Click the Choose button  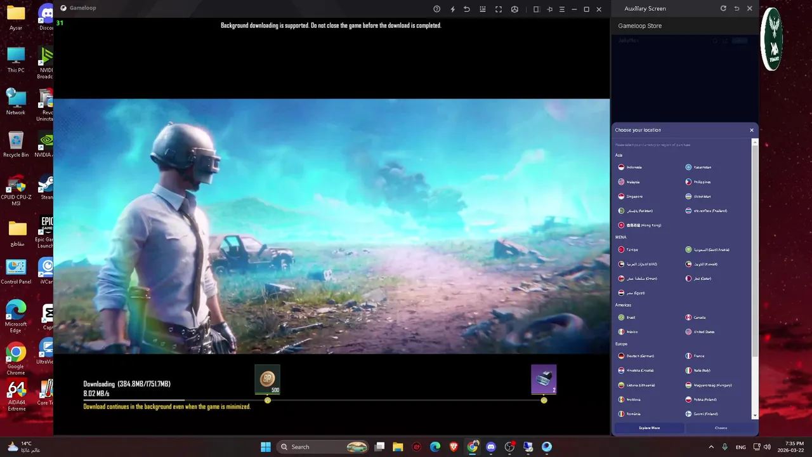(x=721, y=428)
